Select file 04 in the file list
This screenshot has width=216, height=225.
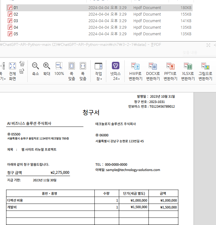click(99, 27)
